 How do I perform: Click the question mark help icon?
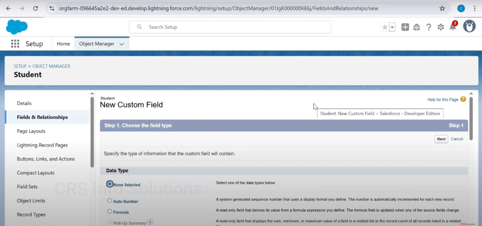(x=429, y=27)
